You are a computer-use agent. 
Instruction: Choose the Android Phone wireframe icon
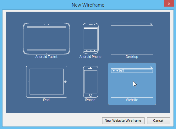pos(91,38)
